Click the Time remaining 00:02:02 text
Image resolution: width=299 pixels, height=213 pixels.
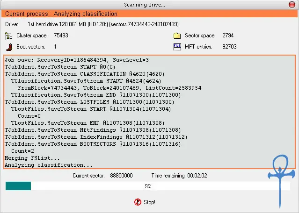179,176
